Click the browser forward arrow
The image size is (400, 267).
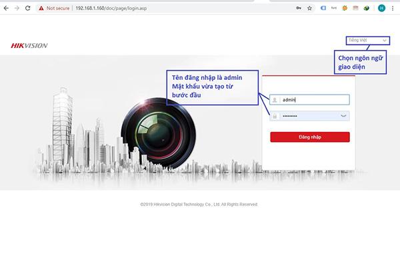tap(17, 8)
